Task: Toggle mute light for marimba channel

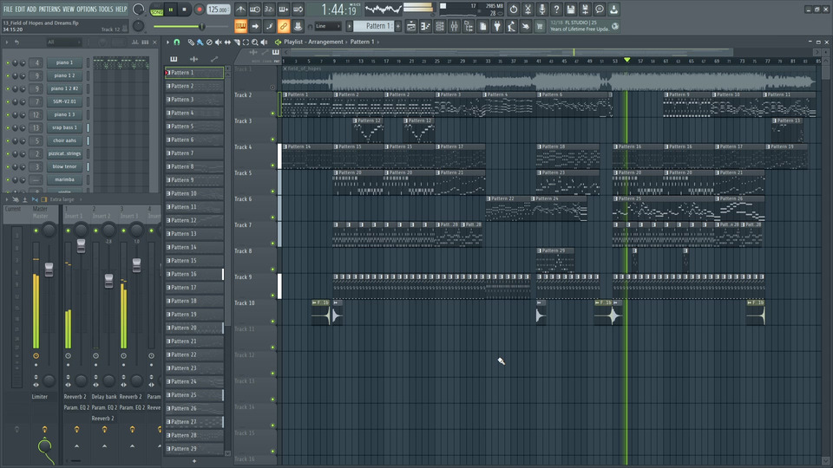Action: [8, 180]
